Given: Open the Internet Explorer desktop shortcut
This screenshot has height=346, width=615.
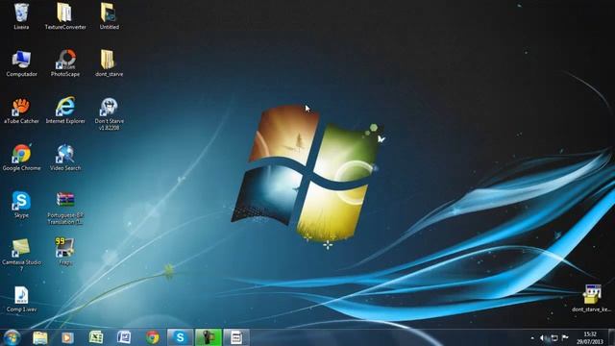Looking at the screenshot, I should [x=65, y=111].
